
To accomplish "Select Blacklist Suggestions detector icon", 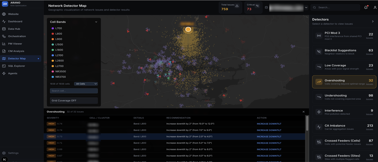I will (x=319, y=52).
